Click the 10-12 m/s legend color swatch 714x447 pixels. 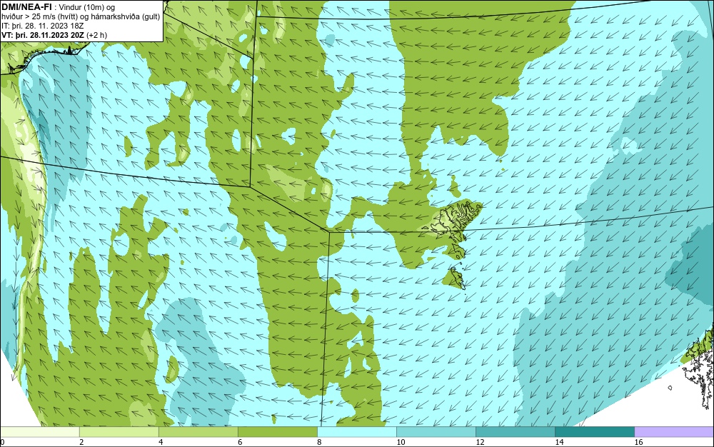click(436, 432)
